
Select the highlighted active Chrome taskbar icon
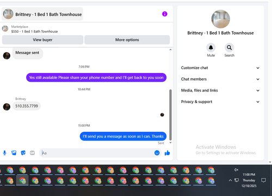point(22,181)
